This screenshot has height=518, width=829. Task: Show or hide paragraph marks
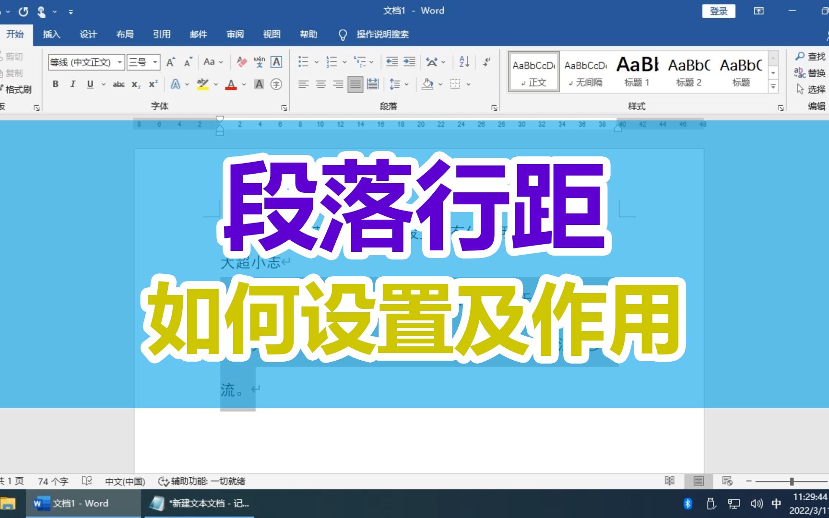point(486,62)
